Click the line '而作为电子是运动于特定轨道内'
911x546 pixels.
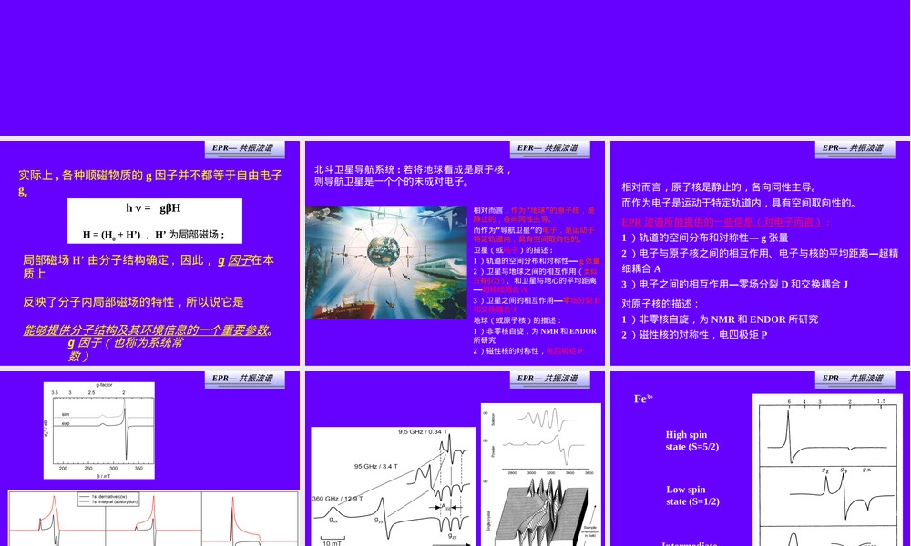click(739, 203)
